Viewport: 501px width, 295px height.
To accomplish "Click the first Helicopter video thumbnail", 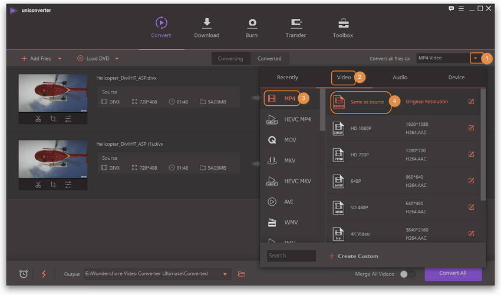I will tap(53, 93).
